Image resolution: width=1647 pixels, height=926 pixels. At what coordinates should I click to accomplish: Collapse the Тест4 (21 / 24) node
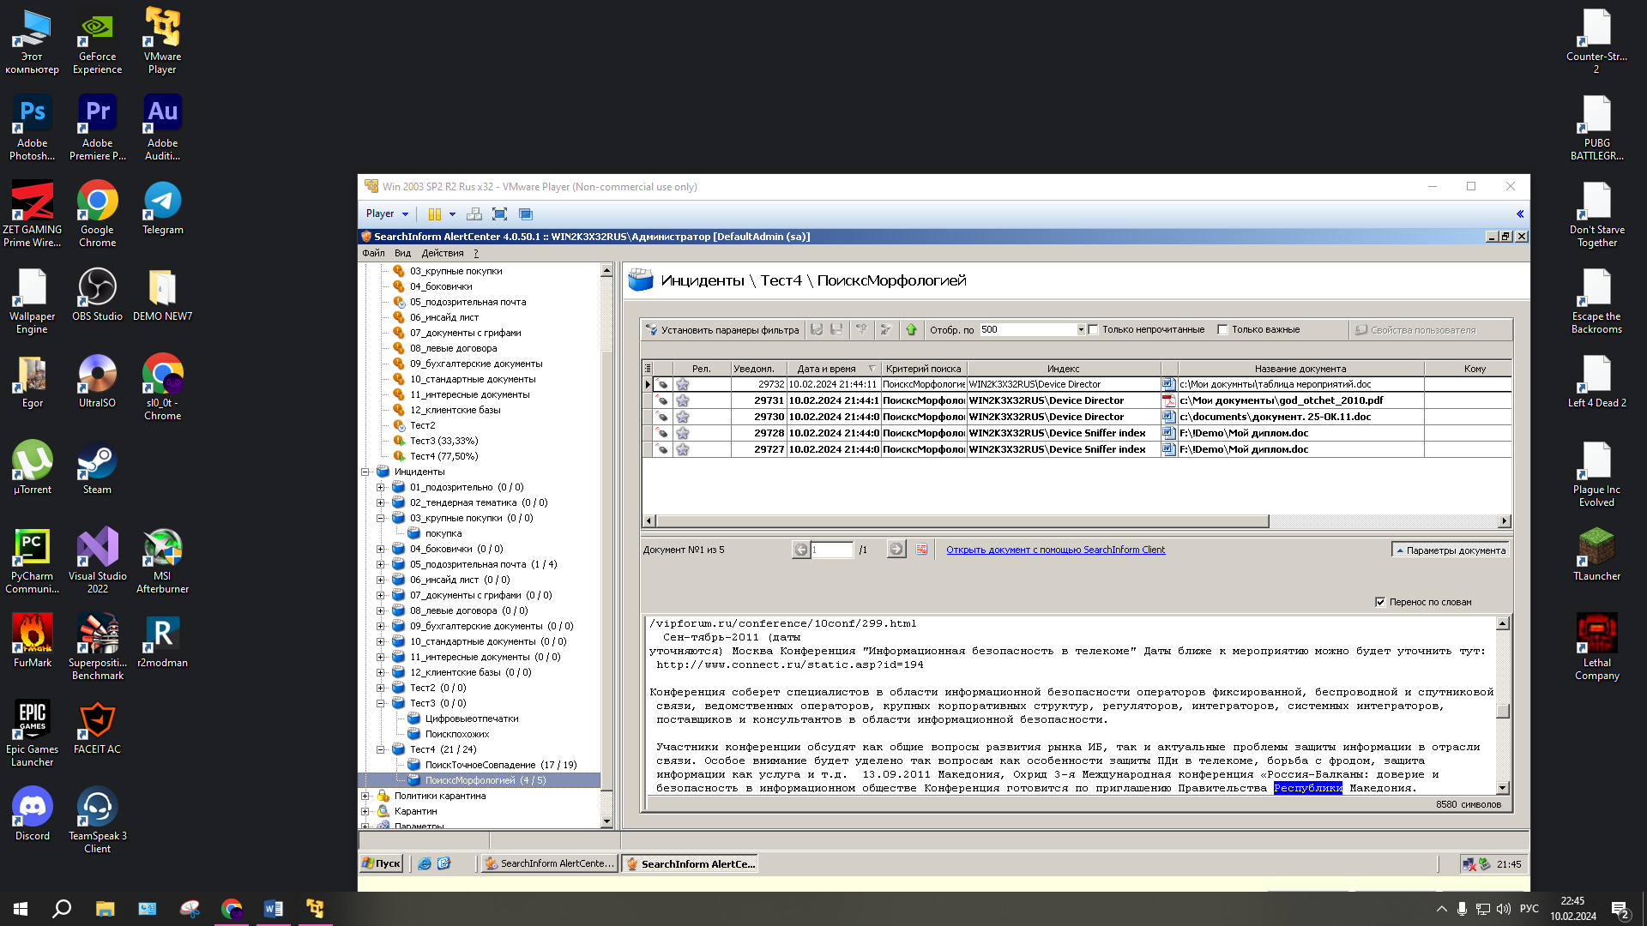coord(381,749)
